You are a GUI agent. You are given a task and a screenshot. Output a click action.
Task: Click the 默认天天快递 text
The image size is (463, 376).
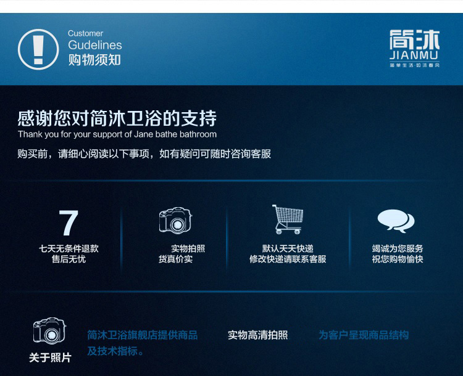288,248
